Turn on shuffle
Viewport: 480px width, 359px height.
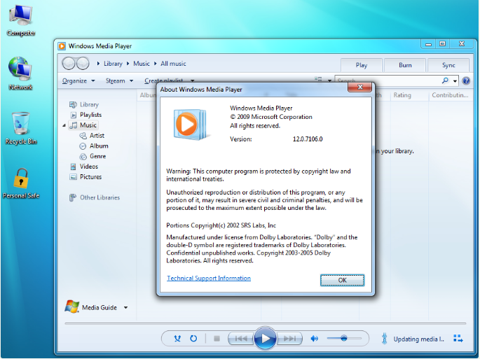[177, 339]
